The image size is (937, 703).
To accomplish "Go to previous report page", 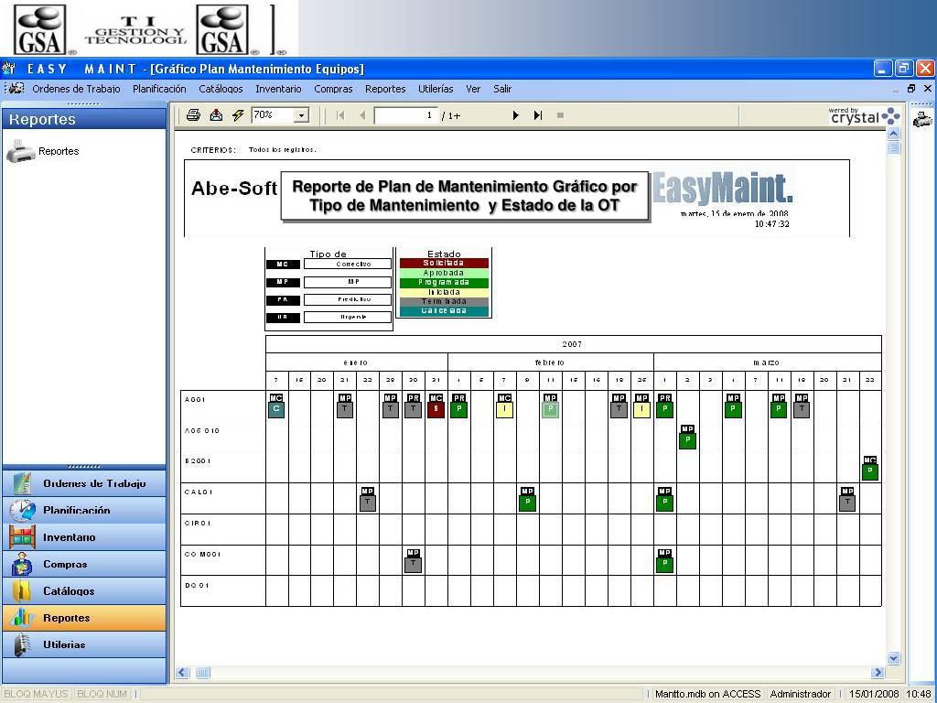I will pos(362,115).
